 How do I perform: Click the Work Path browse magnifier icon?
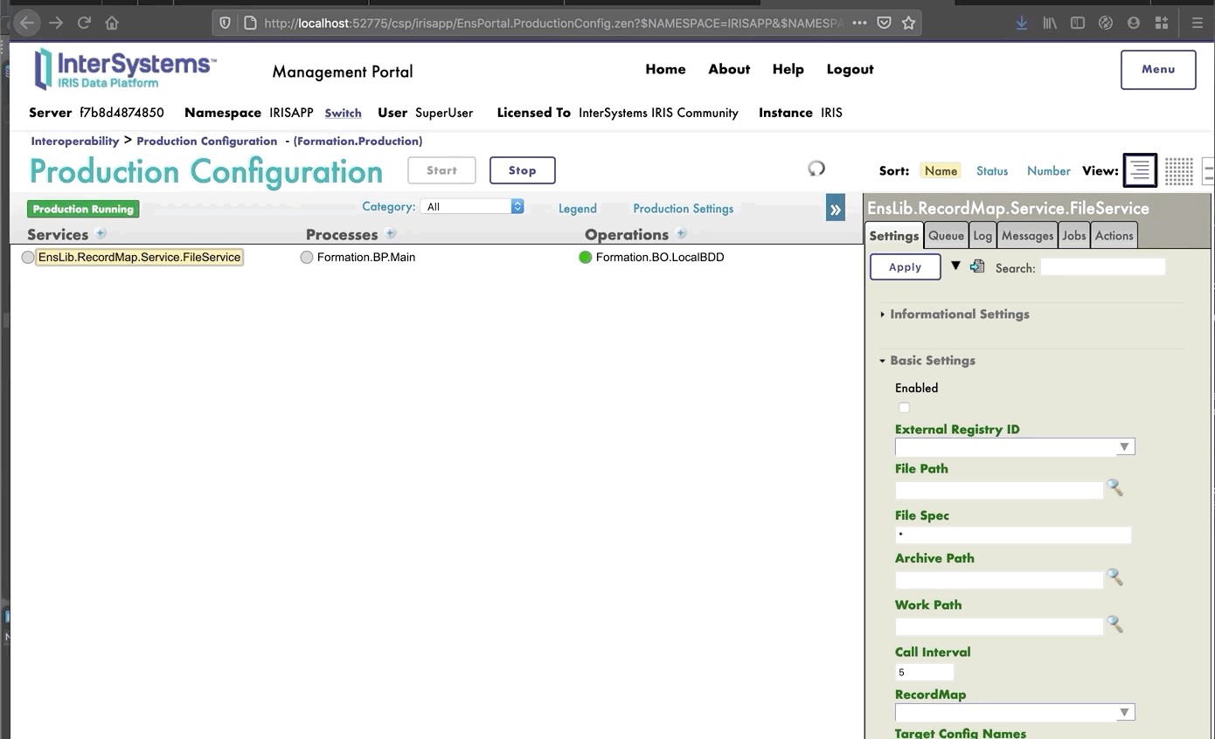click(1114, 625)
